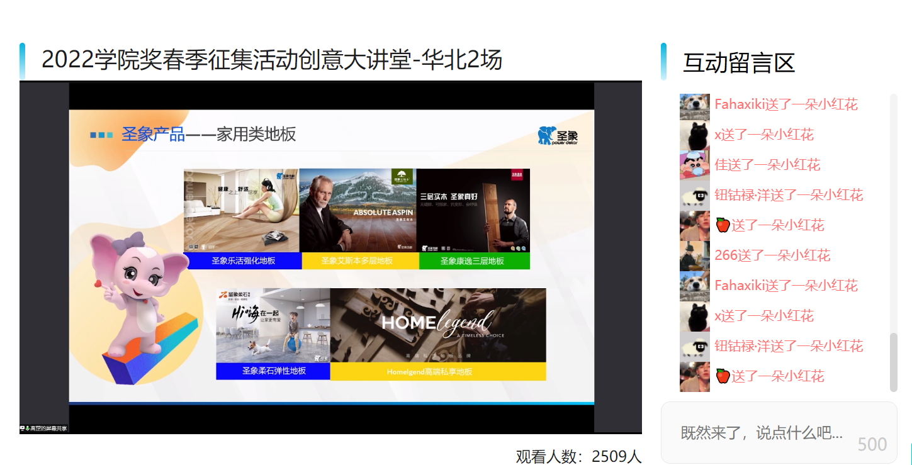Click the cartoon avatar beside 佳's message
The width and height of the screenshot is (912, 465).
click(695, 165)
